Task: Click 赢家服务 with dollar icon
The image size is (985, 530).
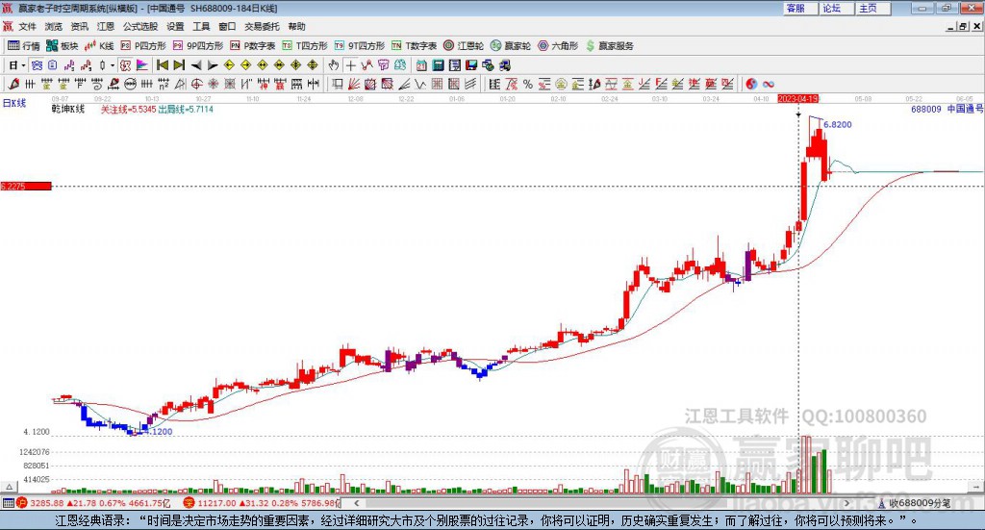Action: click(609, 46)
